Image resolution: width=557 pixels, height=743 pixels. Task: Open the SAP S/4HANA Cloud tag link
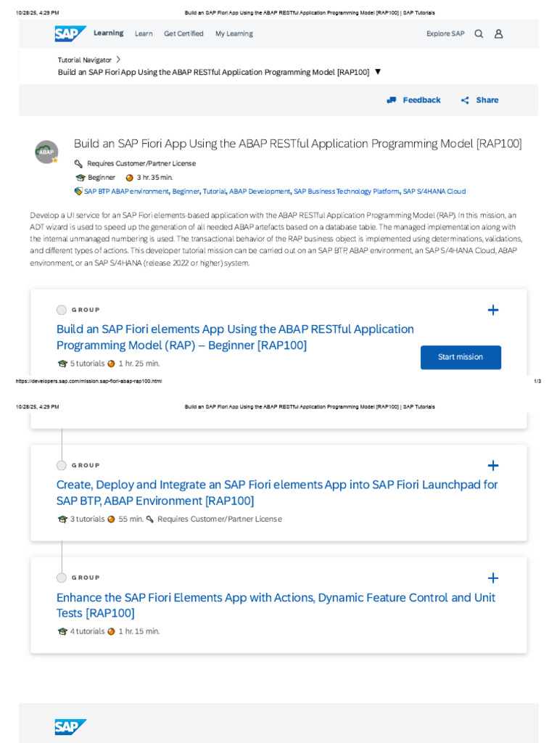(434, 192)
